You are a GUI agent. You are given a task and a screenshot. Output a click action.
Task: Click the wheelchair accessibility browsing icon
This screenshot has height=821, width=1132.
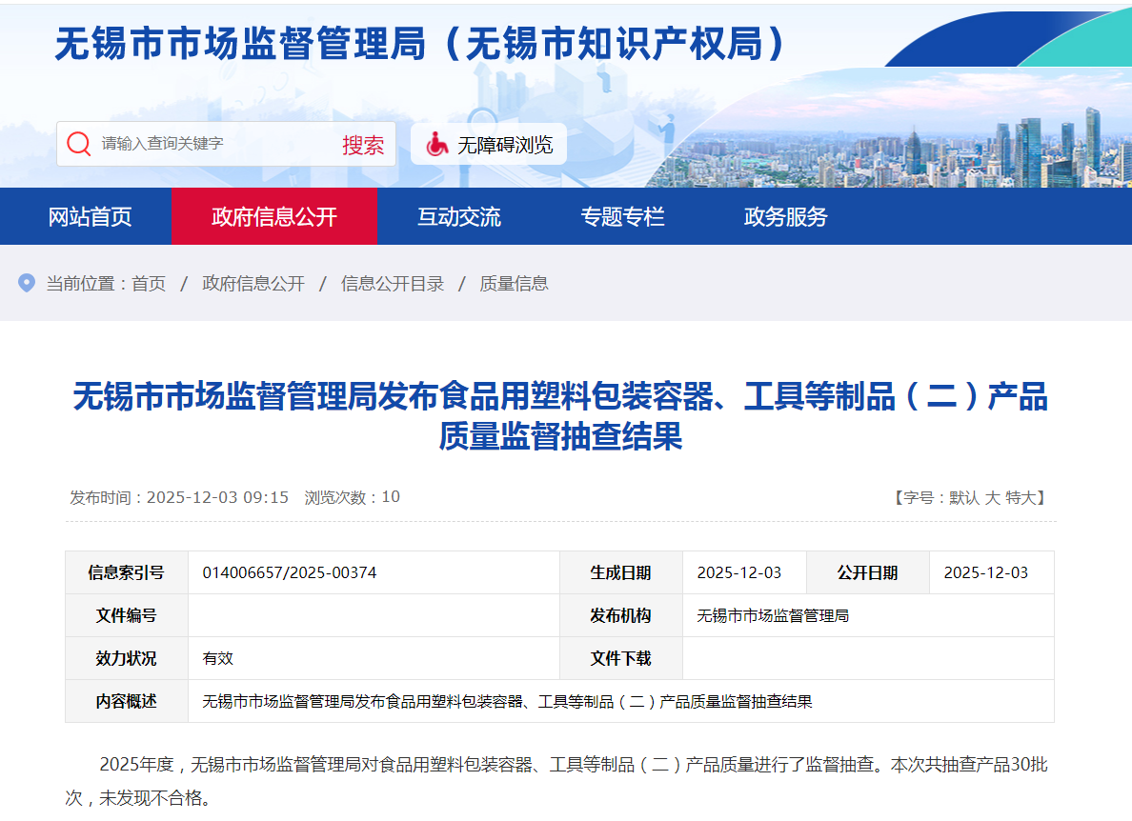(436, 145)
